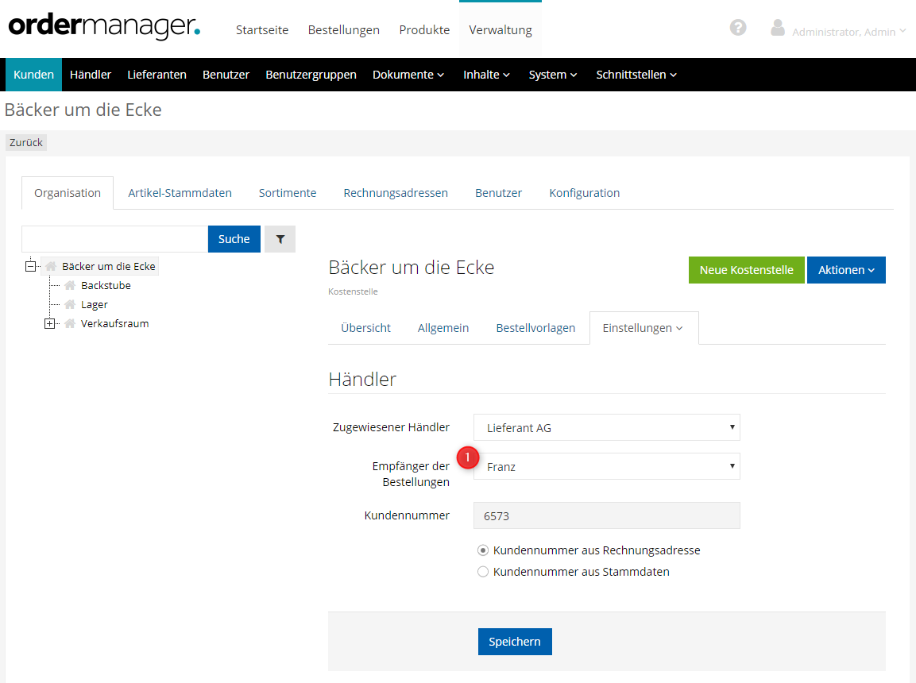This screenshot has height=683, width=916.
Task: Collapse the Bäcker um die Ecke tree node
Action: click(x=31, y=267)
